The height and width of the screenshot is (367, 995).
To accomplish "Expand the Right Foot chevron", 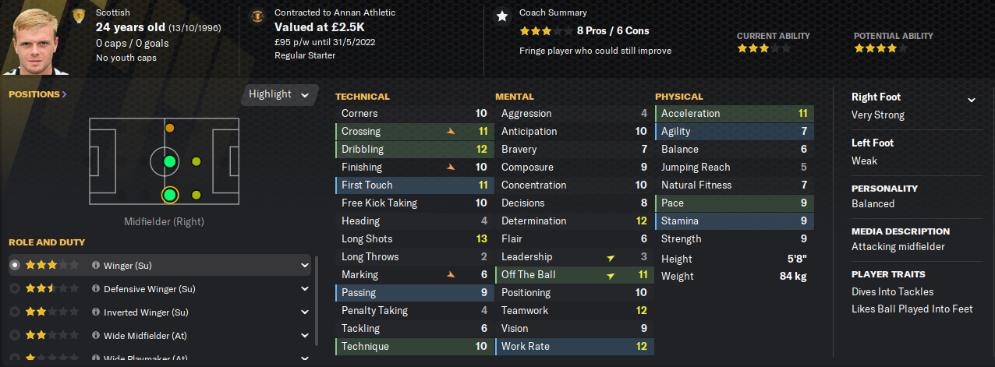I will 972,100.
